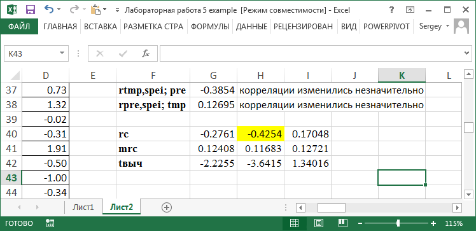Screen dimensions: 476x231
Task: Select the tвыч label cell
Action: (x=153, y=164)
